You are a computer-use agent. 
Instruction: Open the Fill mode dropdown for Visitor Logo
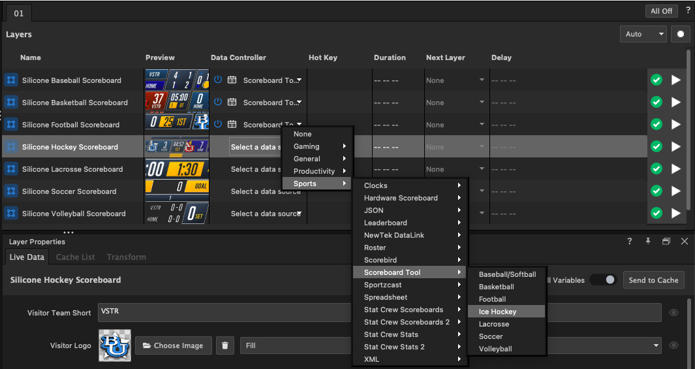(x=451, y=345)
